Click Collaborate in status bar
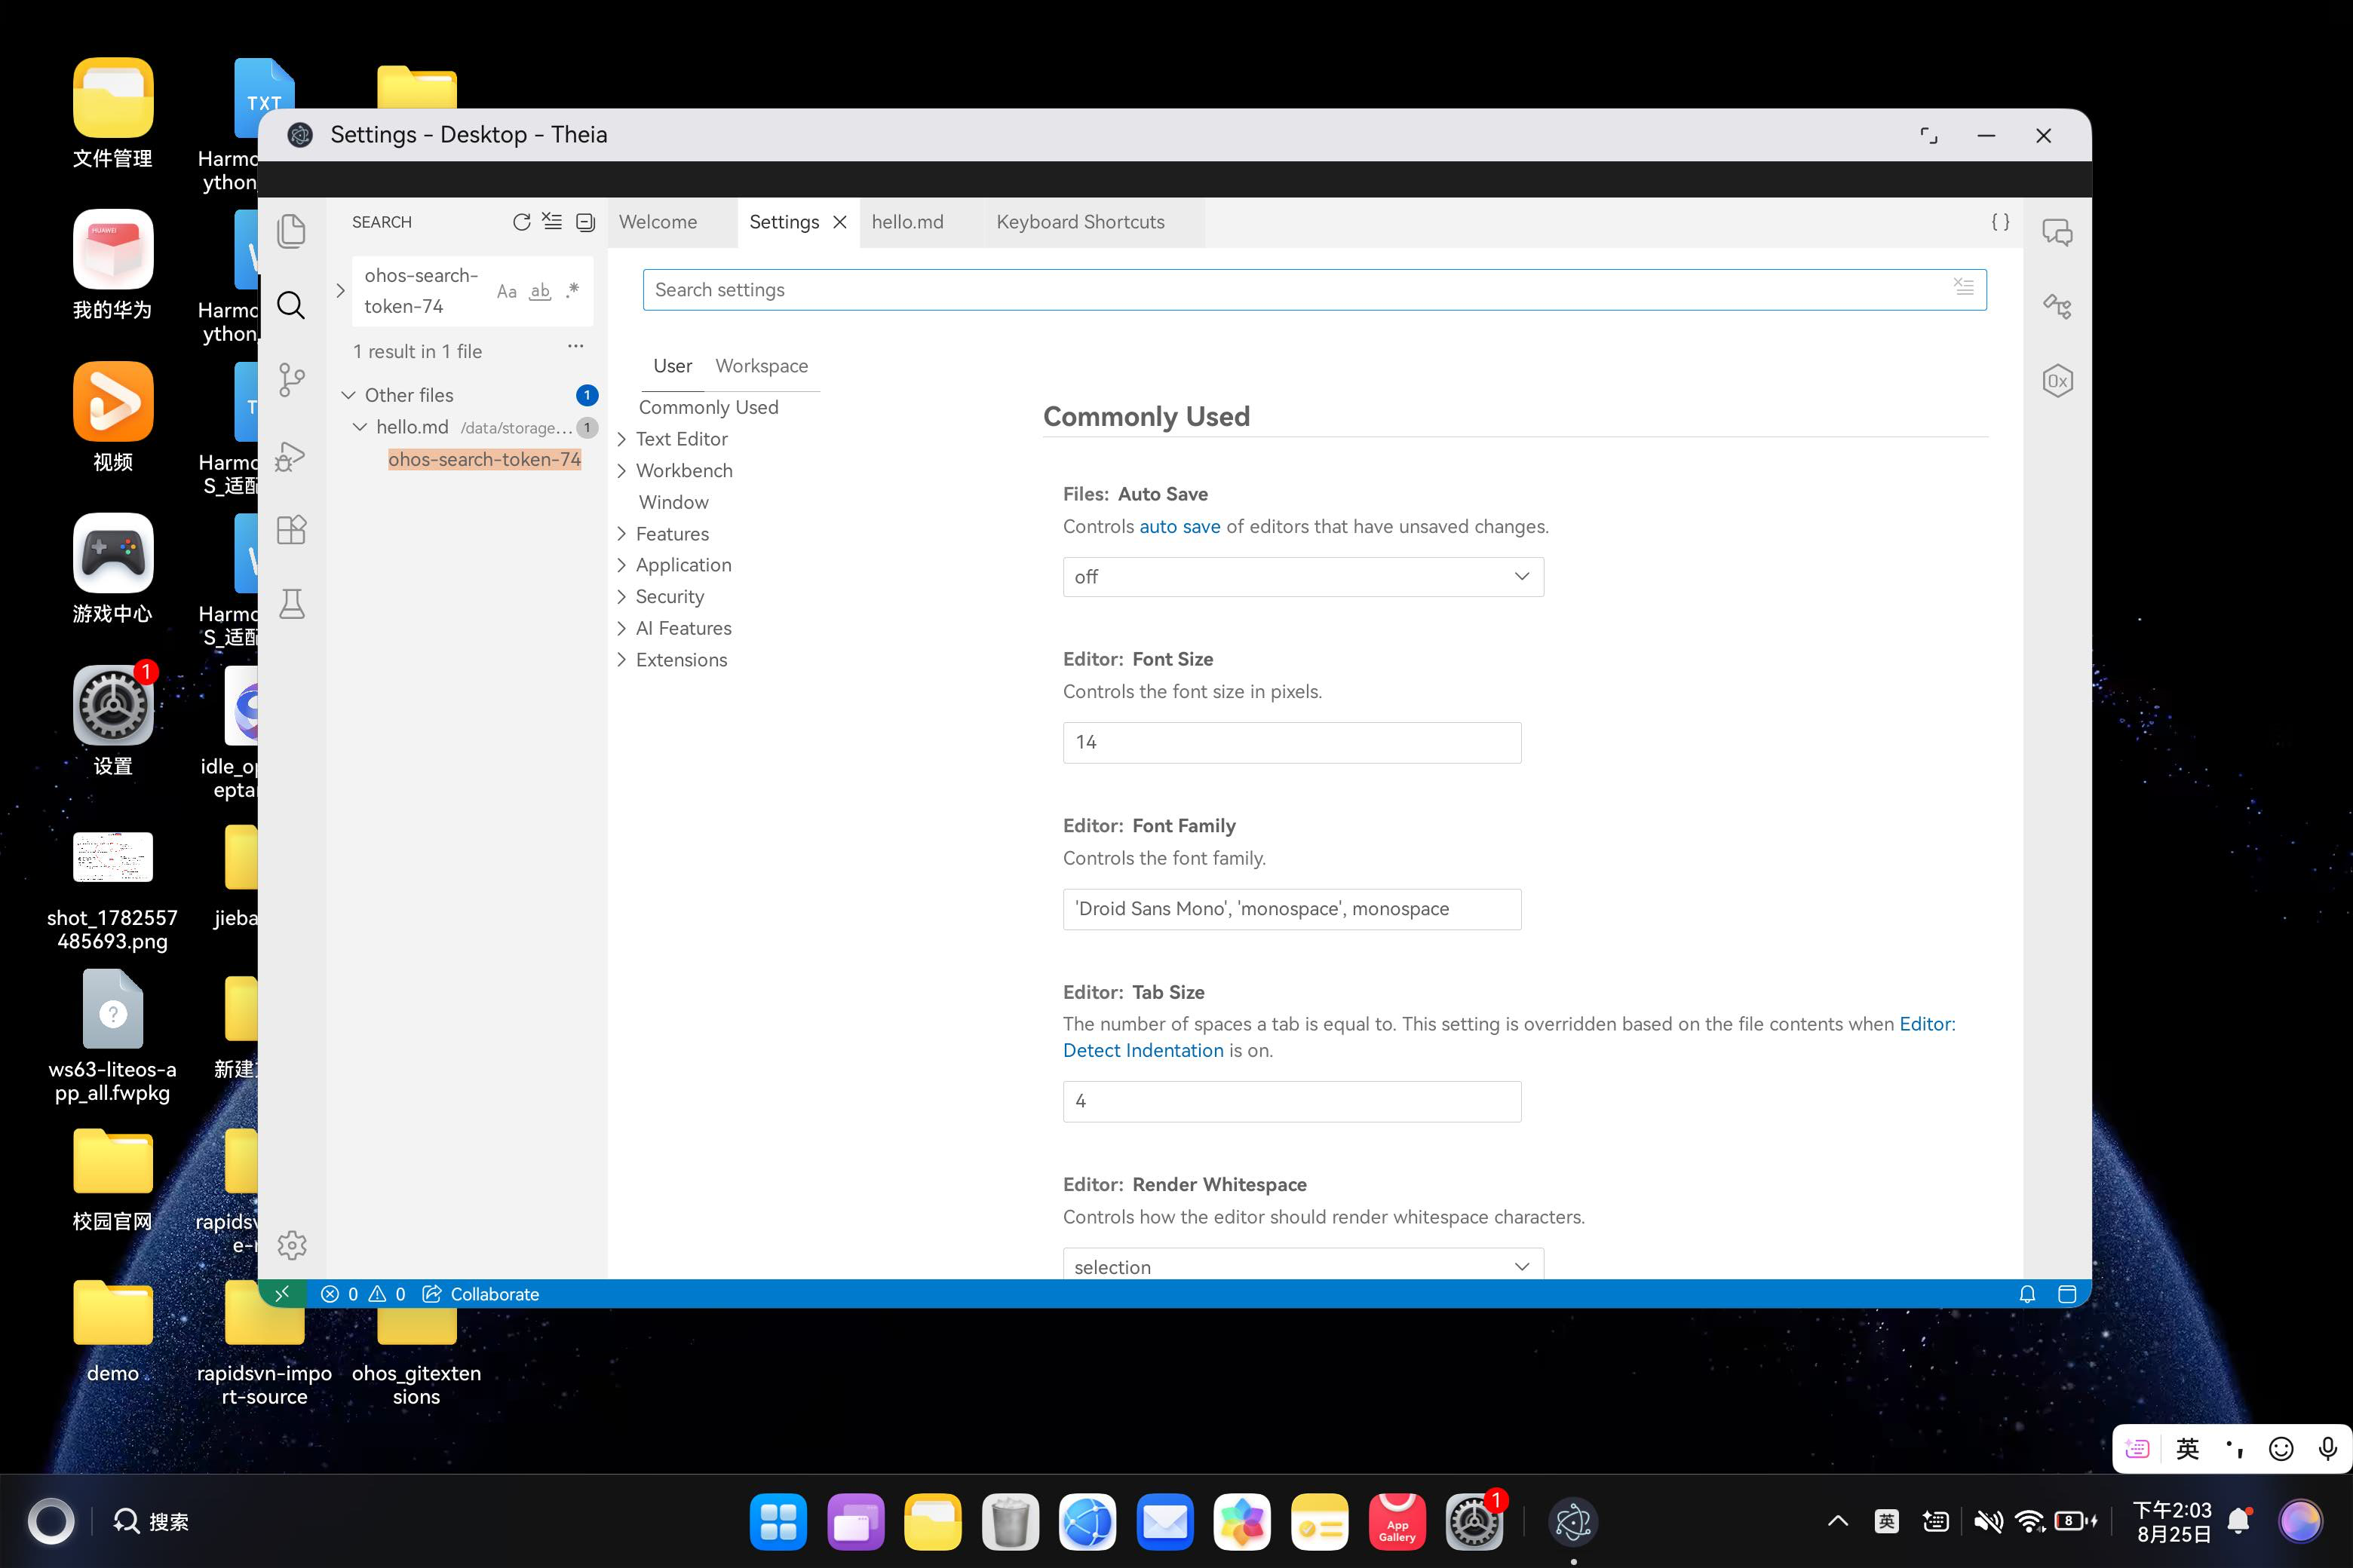The height and width of the screenshot is (1568, 2353). (x=481, y=1294)
